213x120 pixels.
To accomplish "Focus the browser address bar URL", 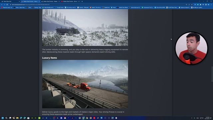I will click(31, 4).
